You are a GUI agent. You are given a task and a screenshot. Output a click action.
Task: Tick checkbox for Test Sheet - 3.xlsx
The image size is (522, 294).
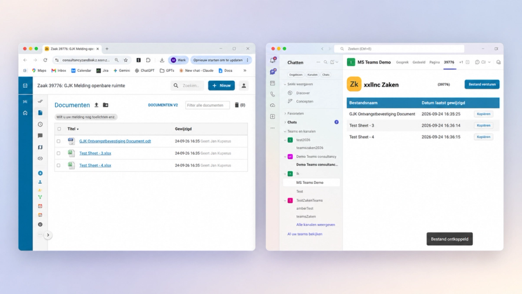pyautogui.click(x=59, y=153)
